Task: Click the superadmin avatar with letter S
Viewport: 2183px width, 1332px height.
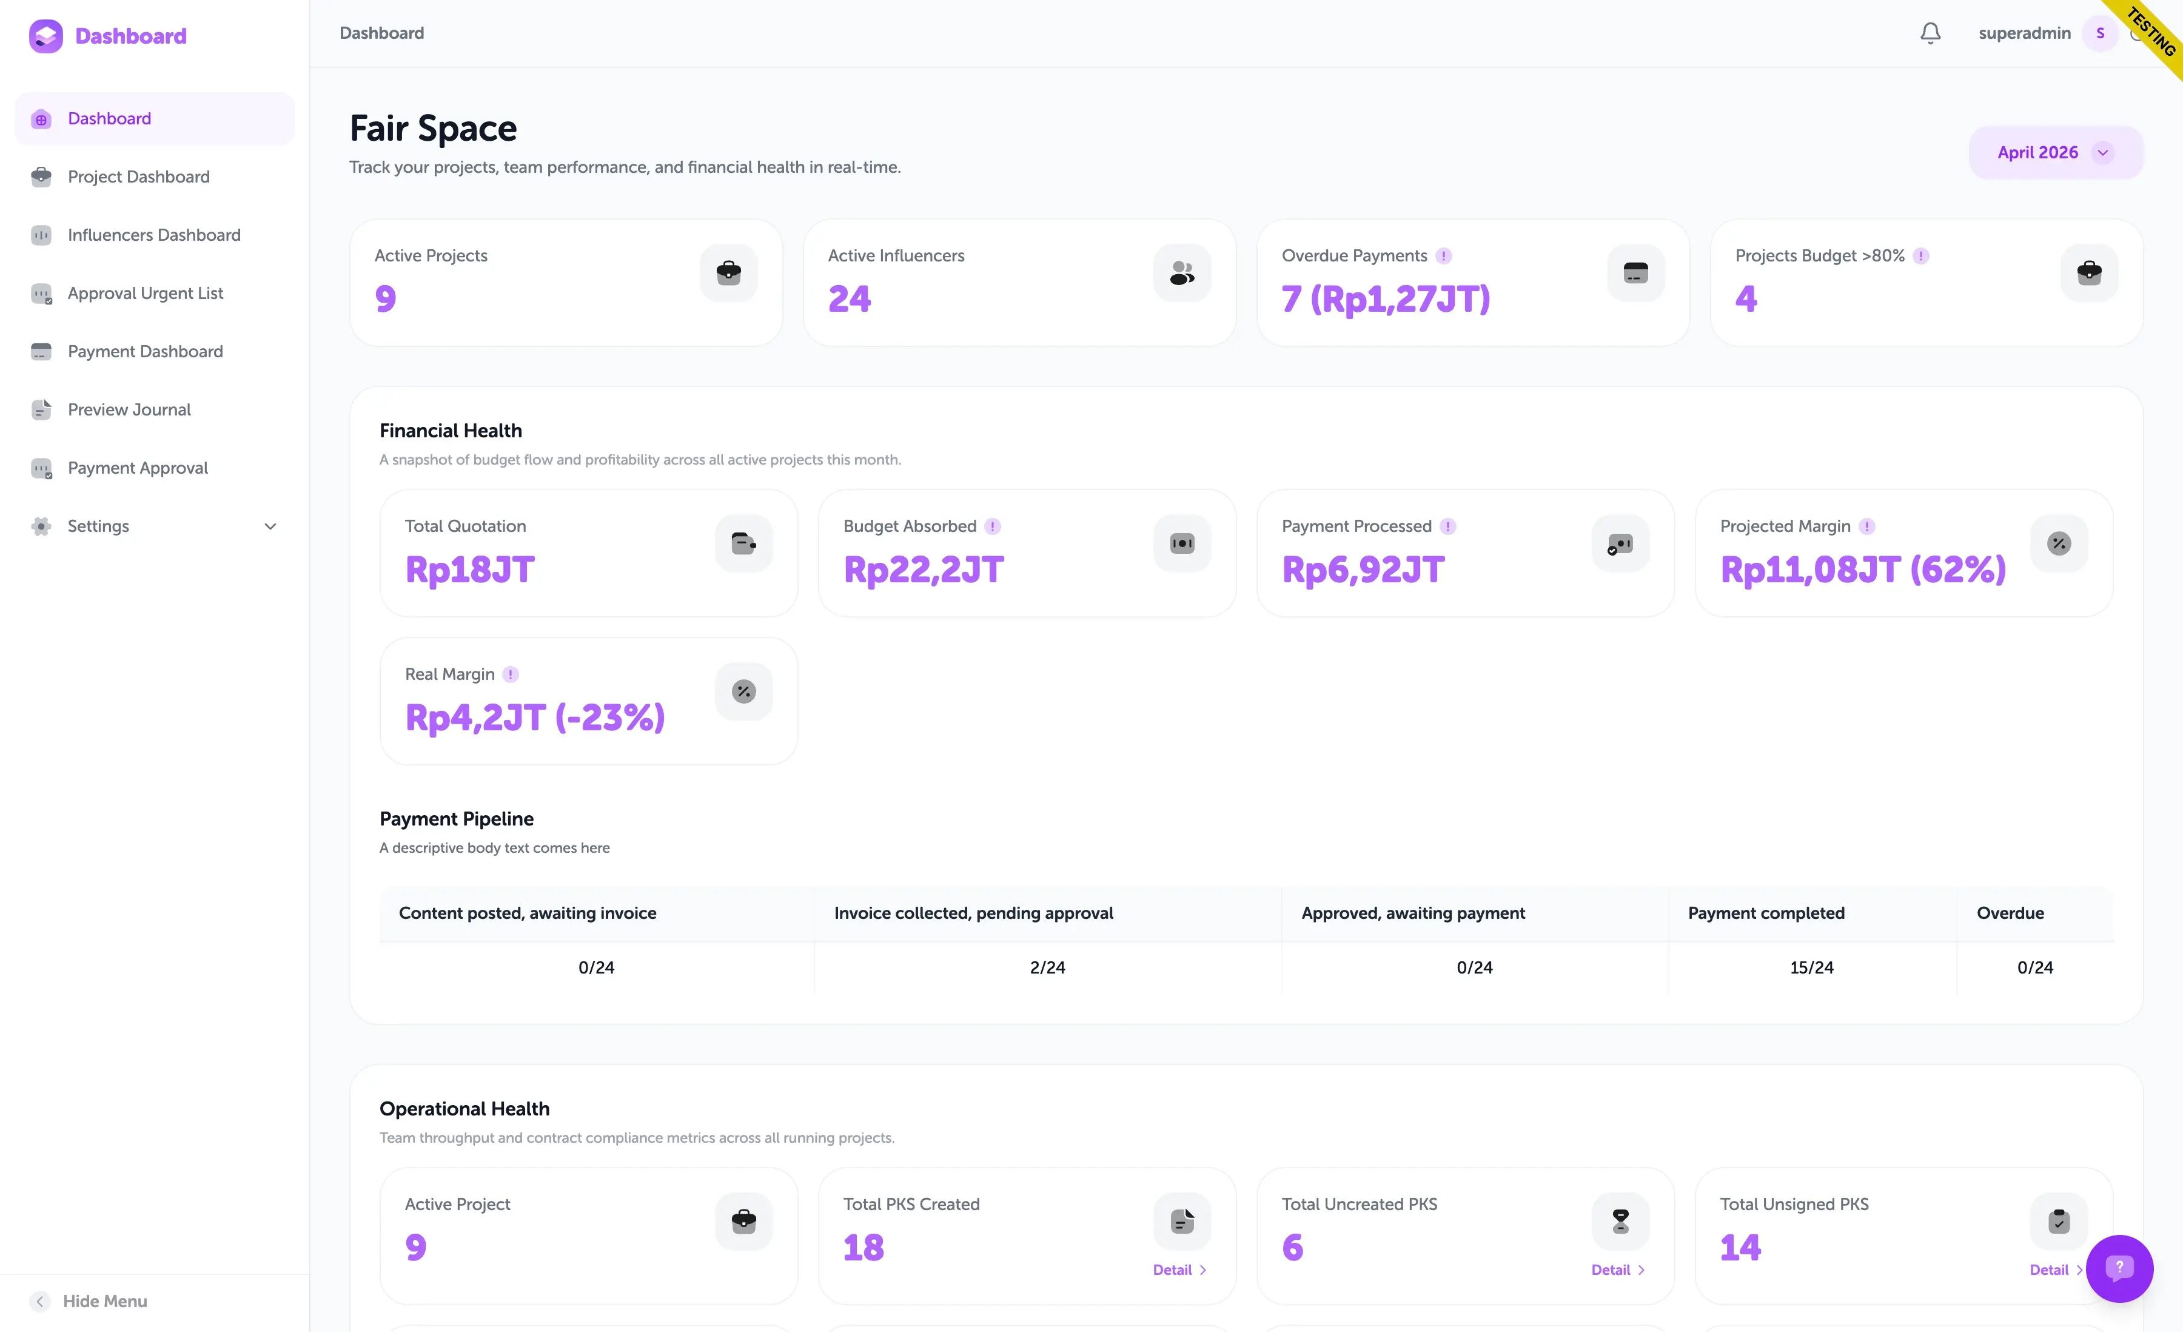Action: (x=2100, y=34)
